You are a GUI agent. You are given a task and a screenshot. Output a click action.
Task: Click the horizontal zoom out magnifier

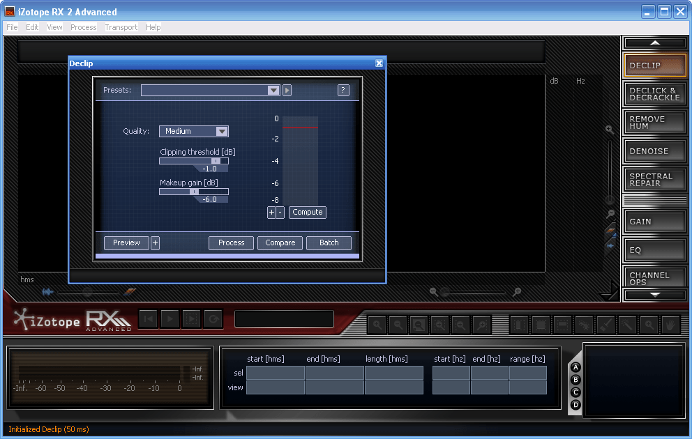[433, 292]
